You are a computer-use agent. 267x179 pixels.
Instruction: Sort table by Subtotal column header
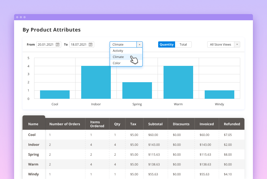tap(155, 124)
